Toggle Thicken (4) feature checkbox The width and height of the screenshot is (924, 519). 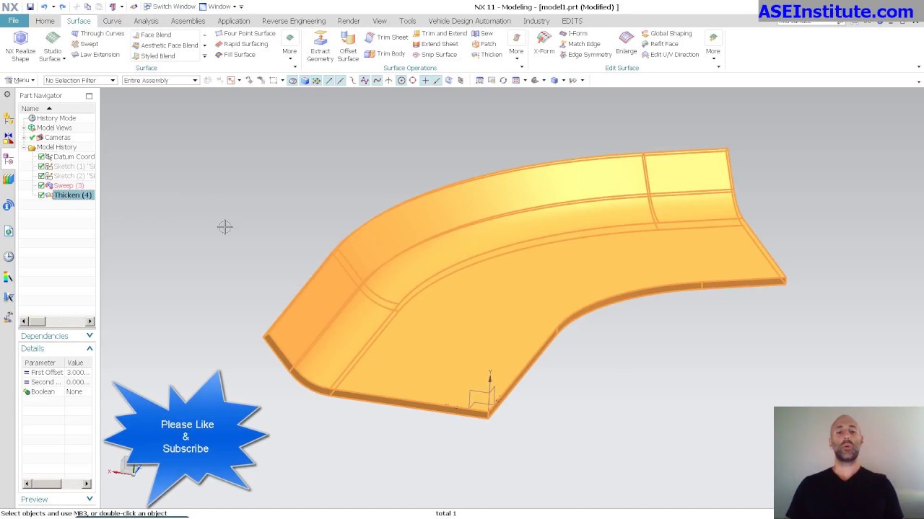point(41,195)
